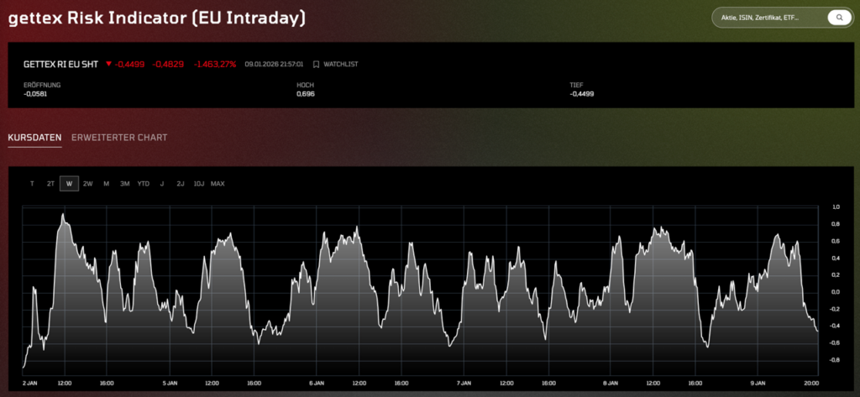Expand chart range to MAX
Screen dimensions: 860x397
218,184
